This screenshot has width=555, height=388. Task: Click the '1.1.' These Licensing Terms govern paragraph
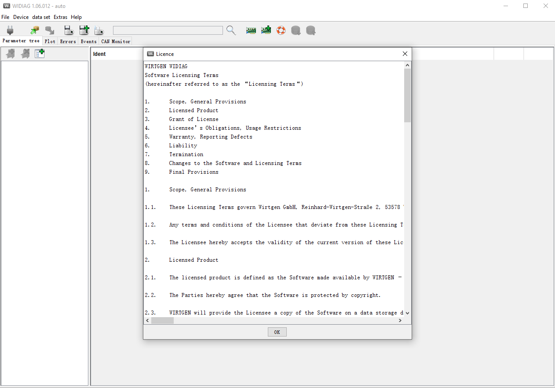[x=274, y=207]
